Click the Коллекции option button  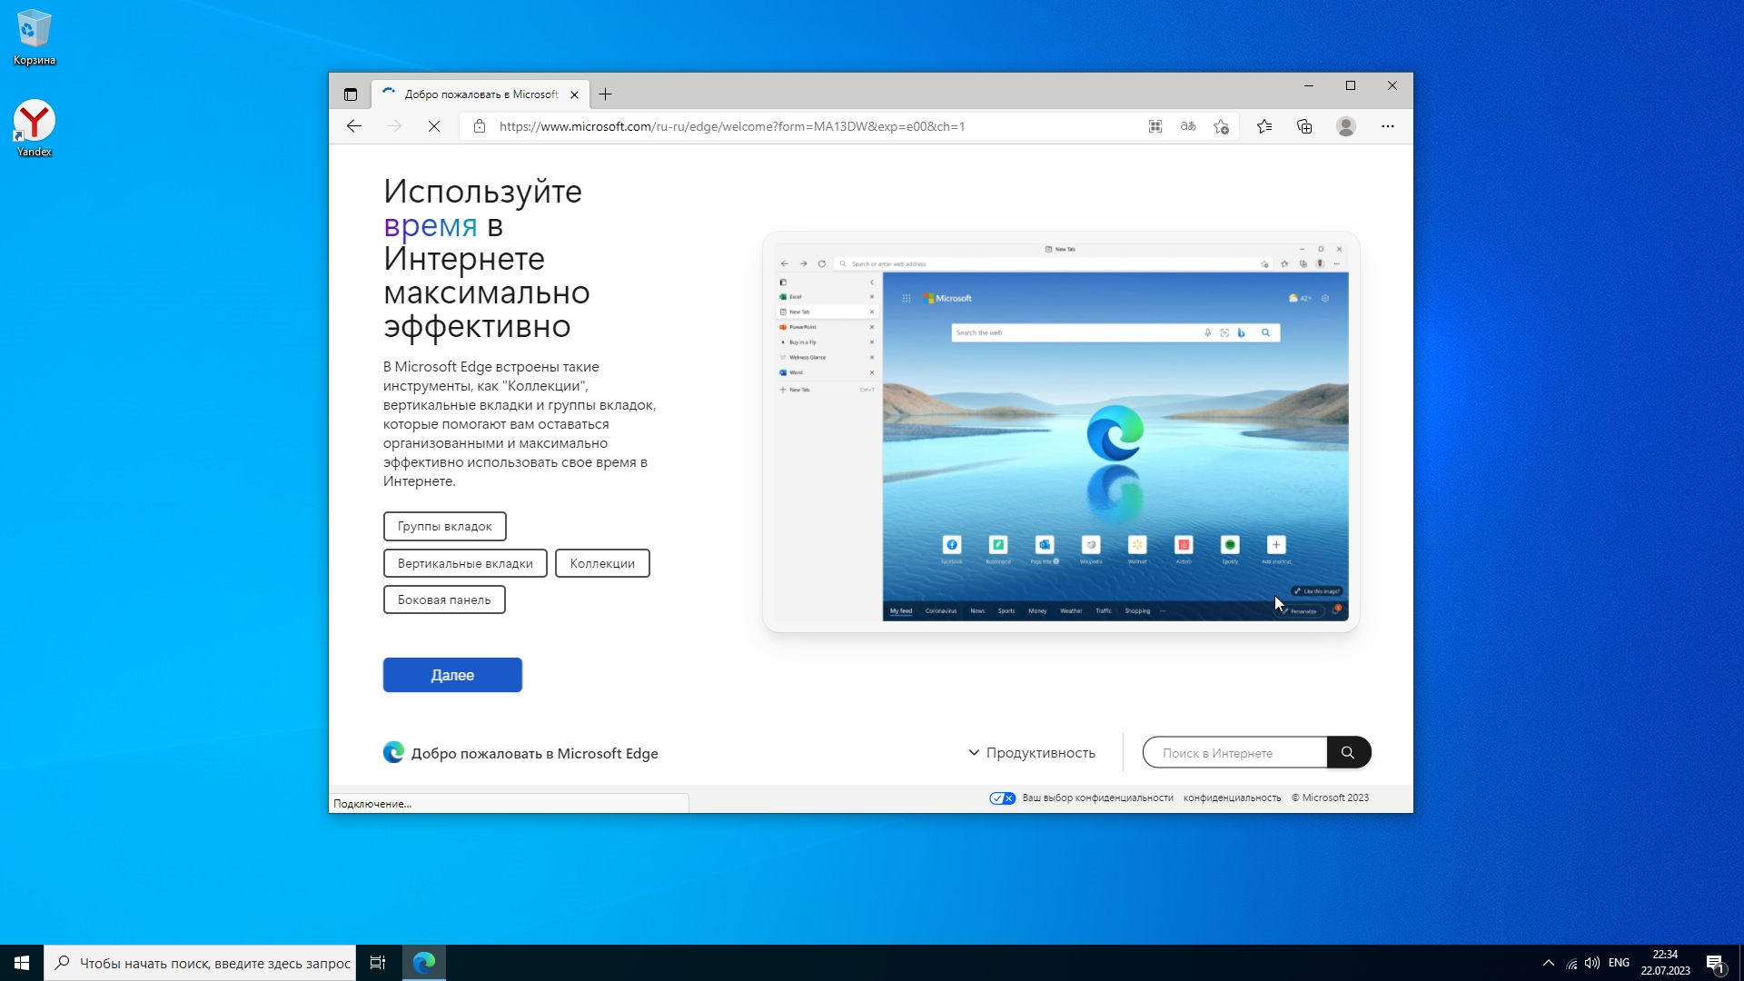[602, 563]
